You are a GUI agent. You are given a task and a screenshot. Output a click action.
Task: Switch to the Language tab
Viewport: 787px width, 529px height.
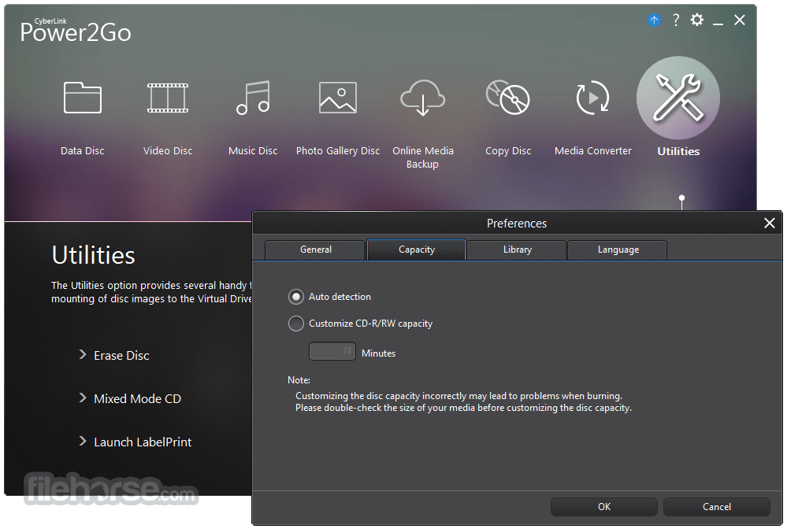tap(618, 250)
